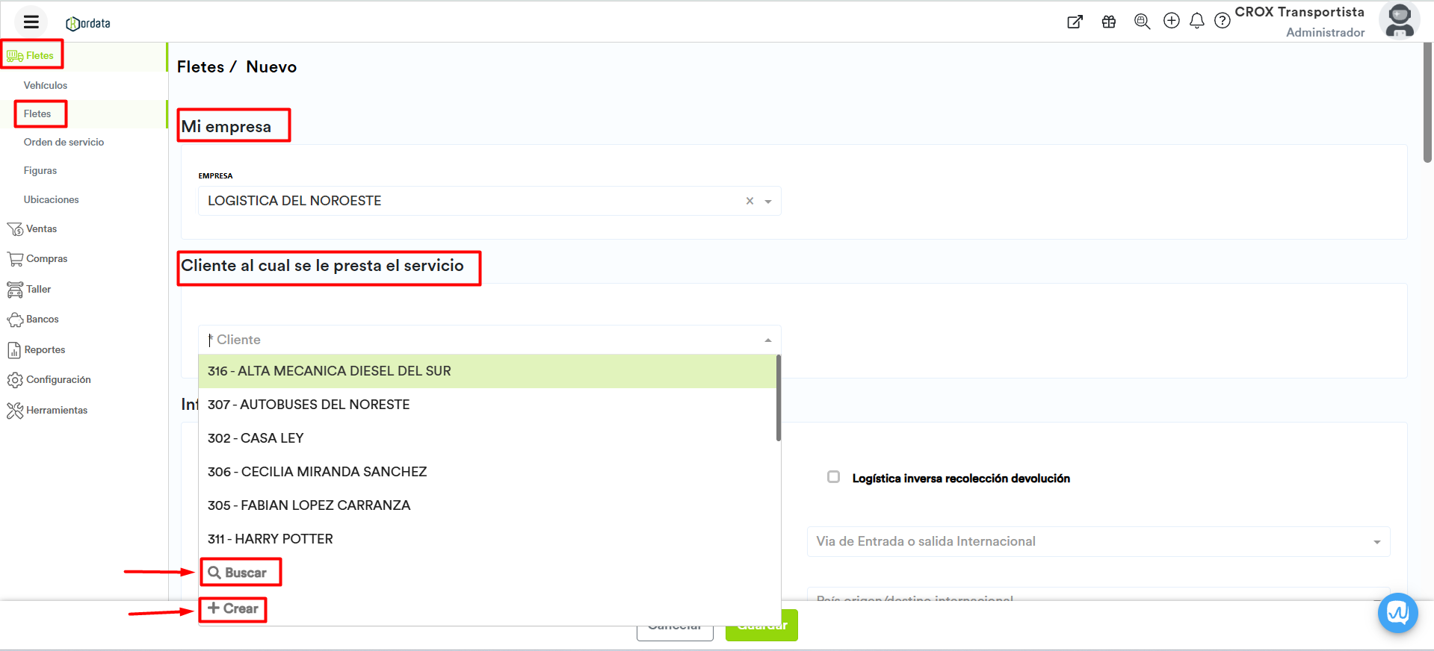Open Ventas in the sidebar
Image resolution: width=1434 pixels, height=651 pixels.
pyautogui.click(x=41, y=229)
